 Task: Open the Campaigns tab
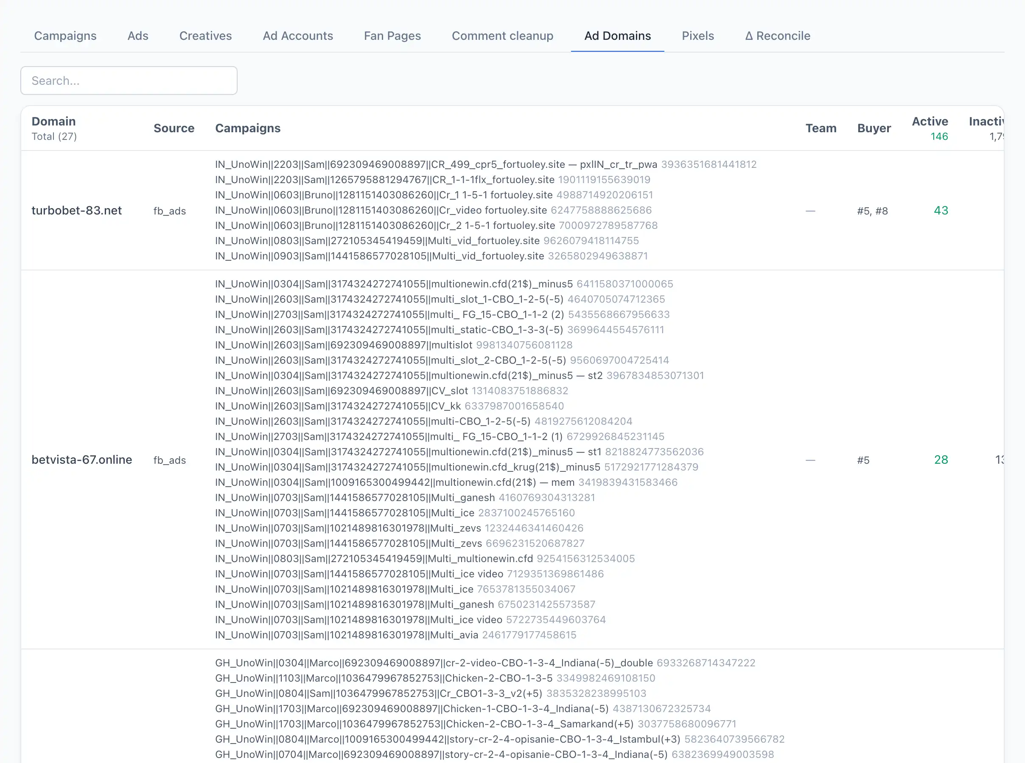(x=65, y=36)
